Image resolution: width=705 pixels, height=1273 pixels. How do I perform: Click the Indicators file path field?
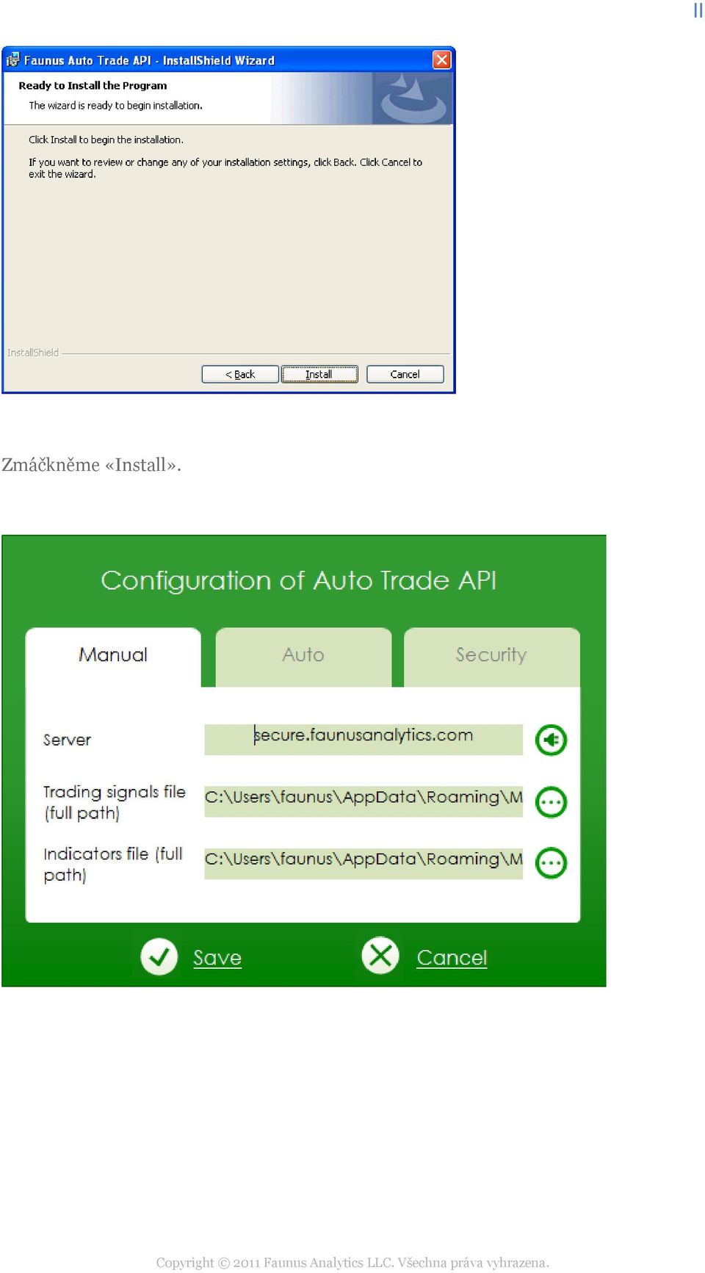[364, 863]
